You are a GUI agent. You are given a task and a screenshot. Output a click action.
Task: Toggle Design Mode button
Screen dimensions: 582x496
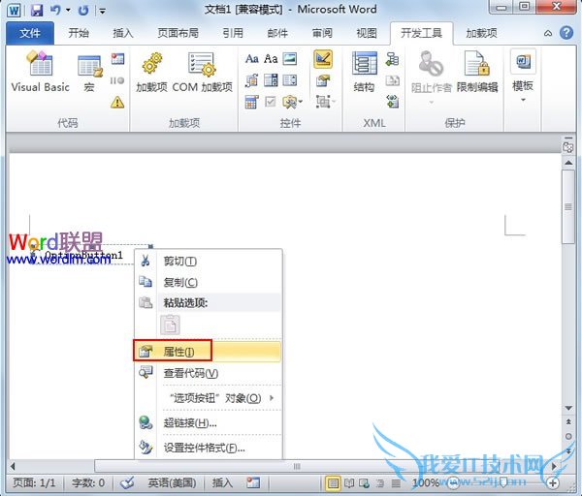(x=323, y=59)
